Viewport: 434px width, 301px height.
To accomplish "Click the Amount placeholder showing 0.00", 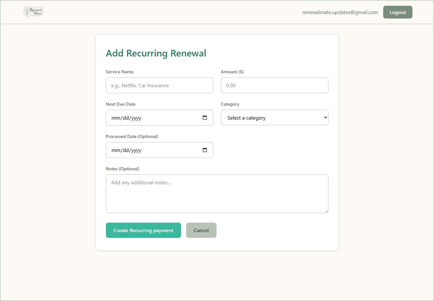I will 231,85.
